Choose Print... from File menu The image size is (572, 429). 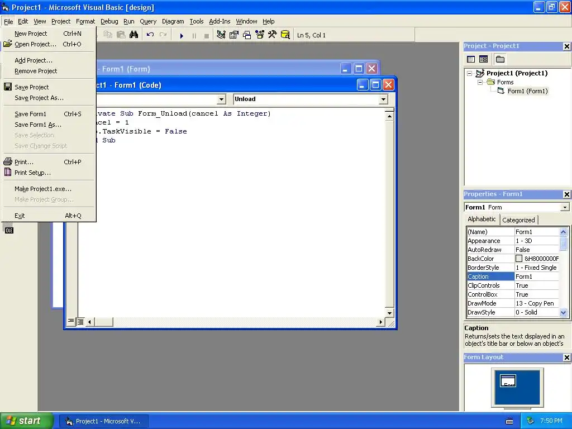tap(49, 162)
